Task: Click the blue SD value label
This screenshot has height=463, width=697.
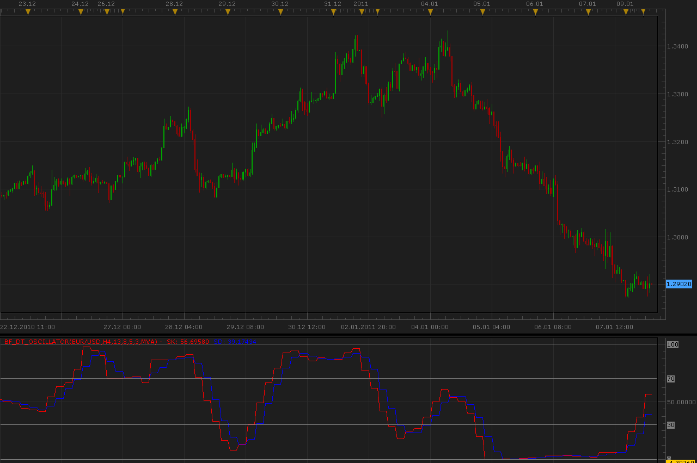Action: click(235, 342)
